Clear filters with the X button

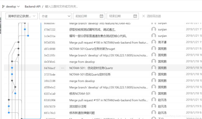143,16
